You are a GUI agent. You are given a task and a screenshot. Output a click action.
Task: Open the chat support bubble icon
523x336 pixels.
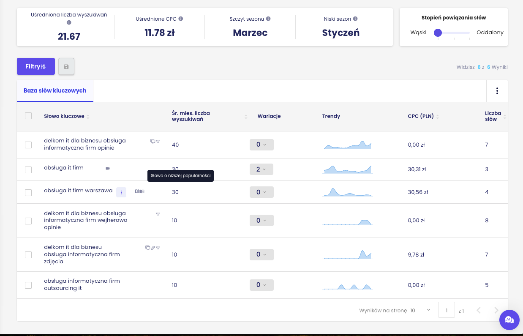click(509, 320)
